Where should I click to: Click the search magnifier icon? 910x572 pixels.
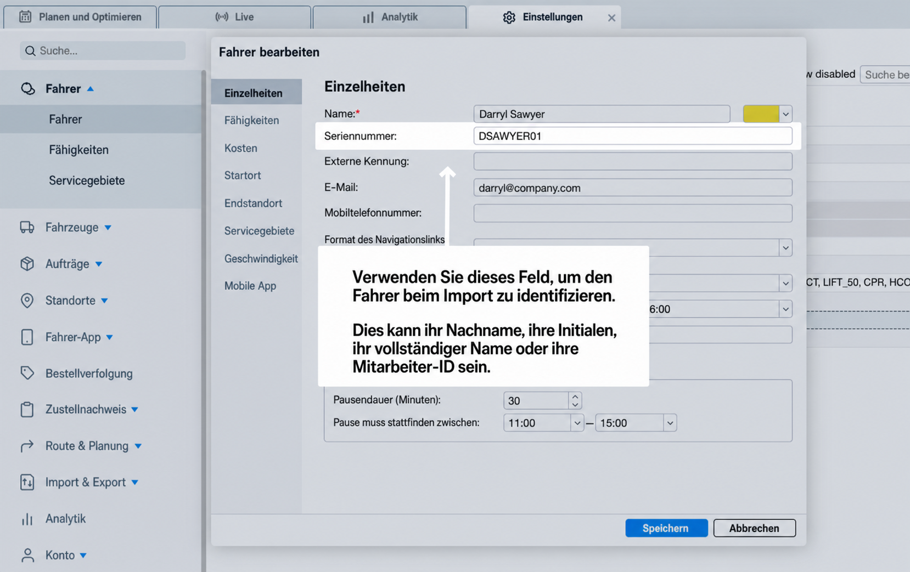point(30,50)
